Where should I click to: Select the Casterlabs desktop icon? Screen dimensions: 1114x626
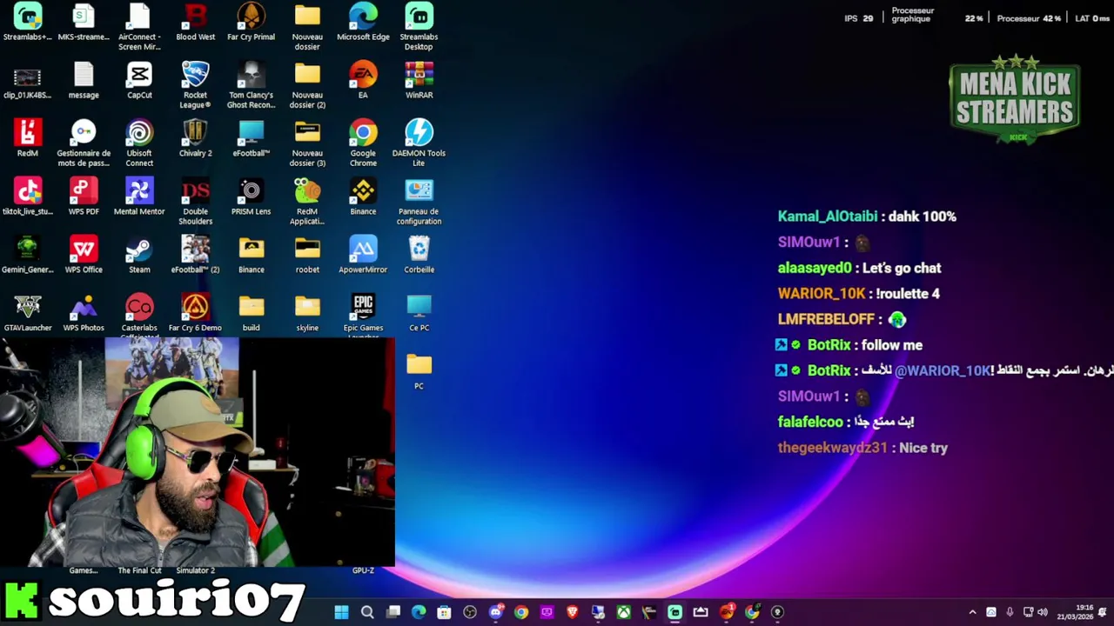(x=139, y=316)
